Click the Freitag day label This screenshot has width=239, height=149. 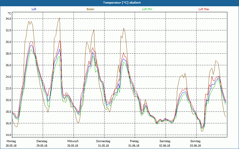[x=134, y=141]
